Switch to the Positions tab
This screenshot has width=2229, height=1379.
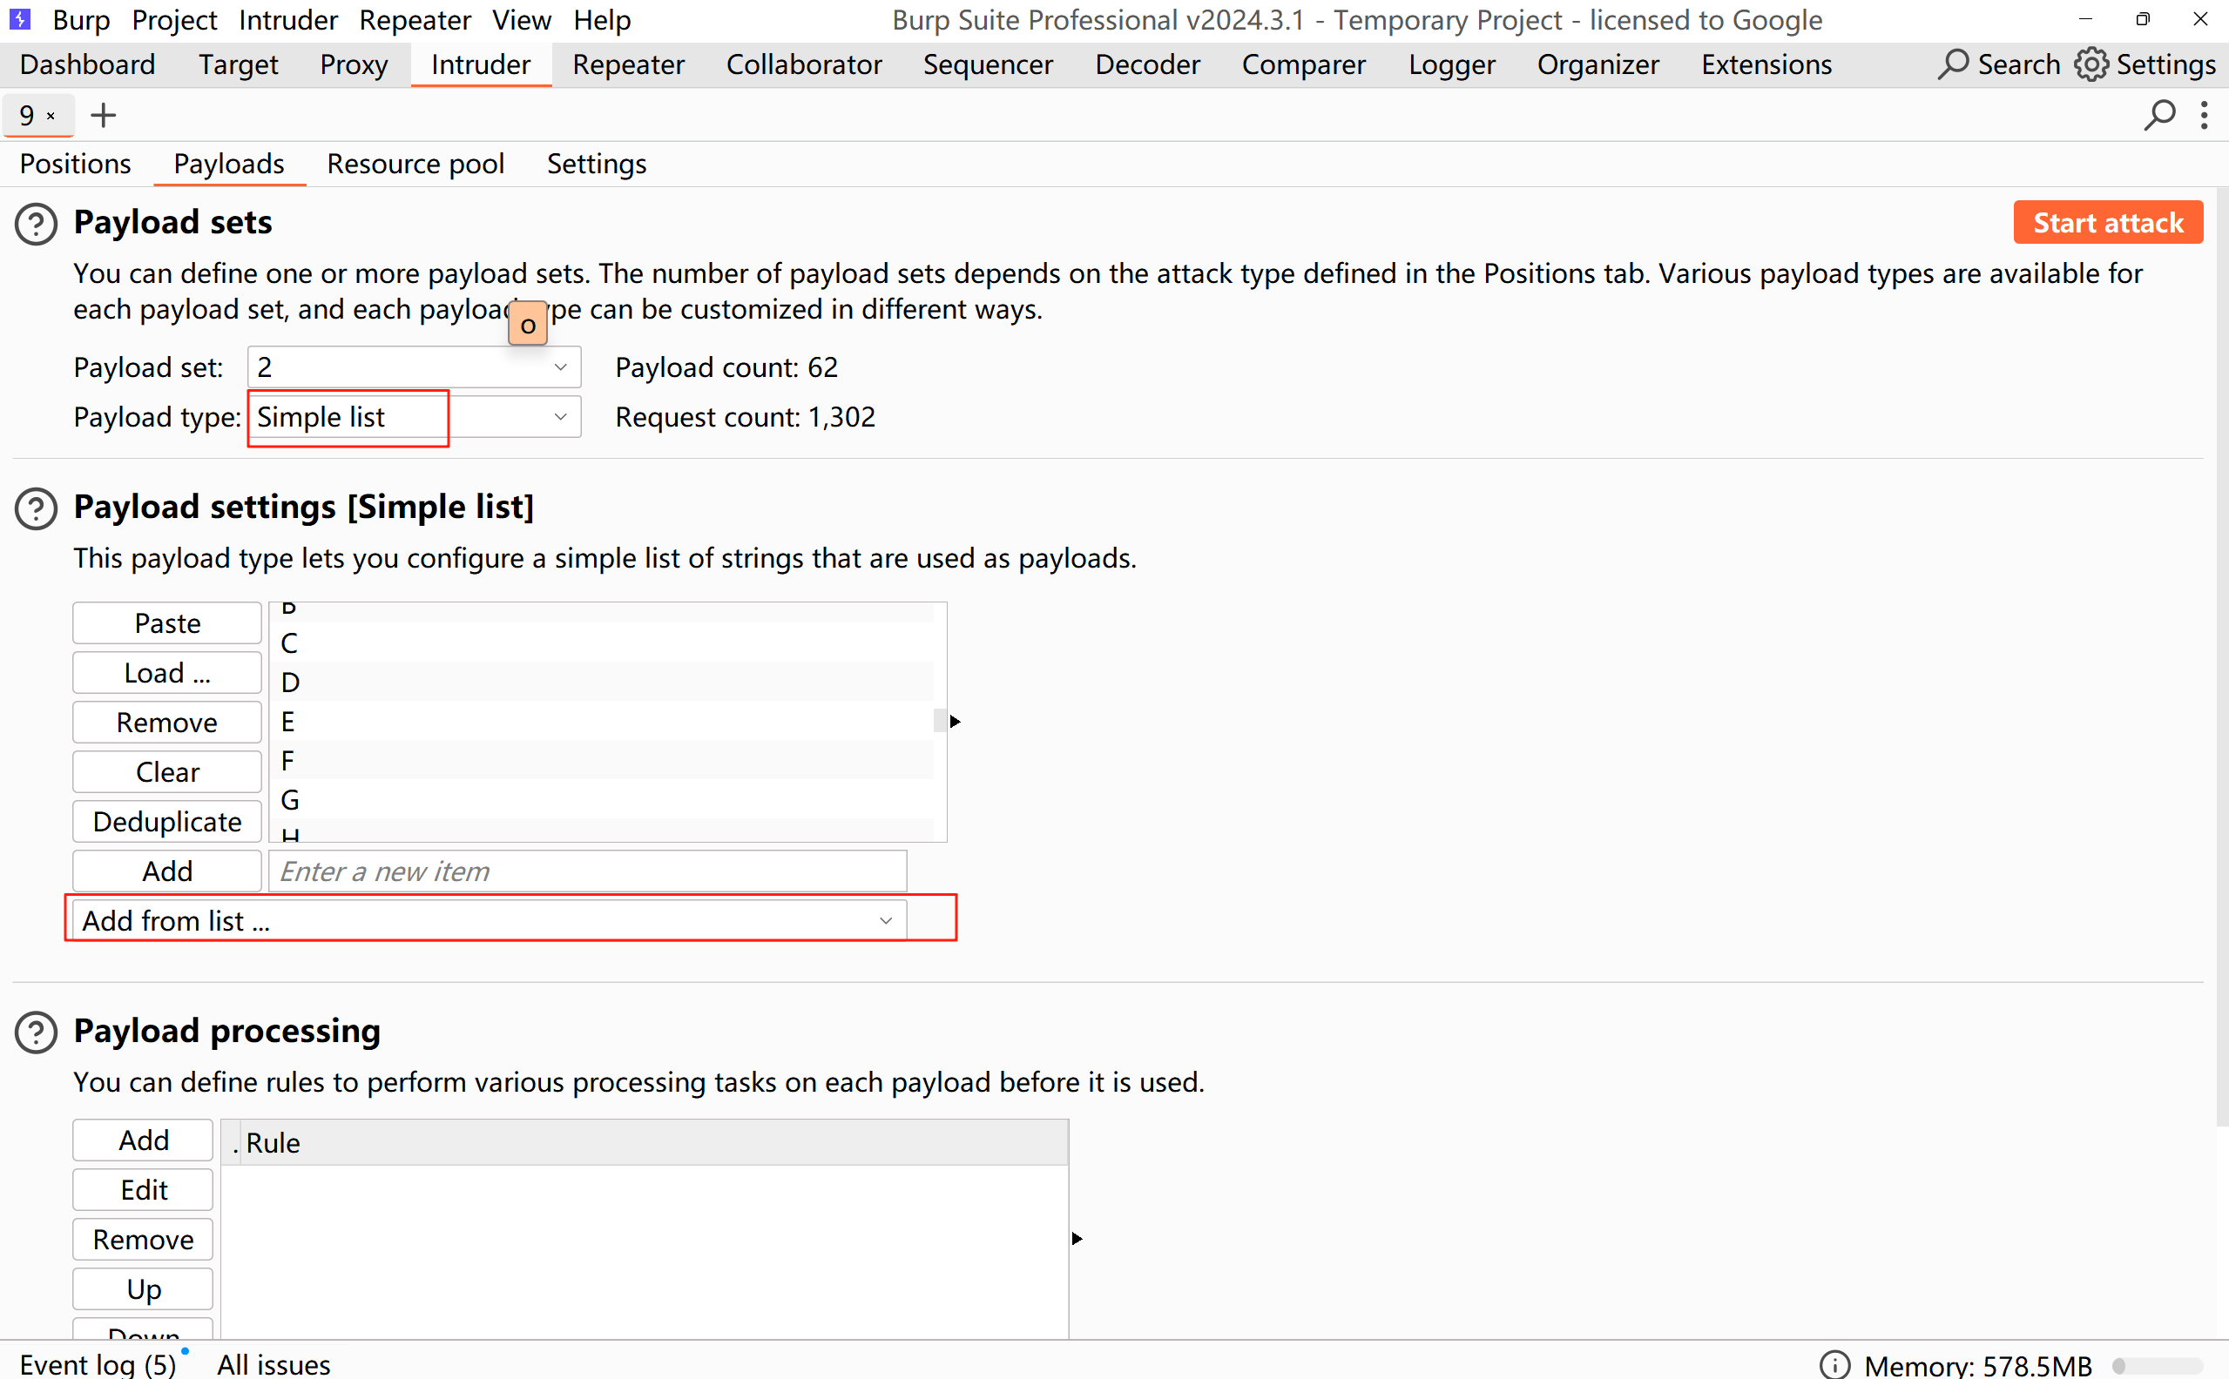pyautogui.click(x=75, y=165)
